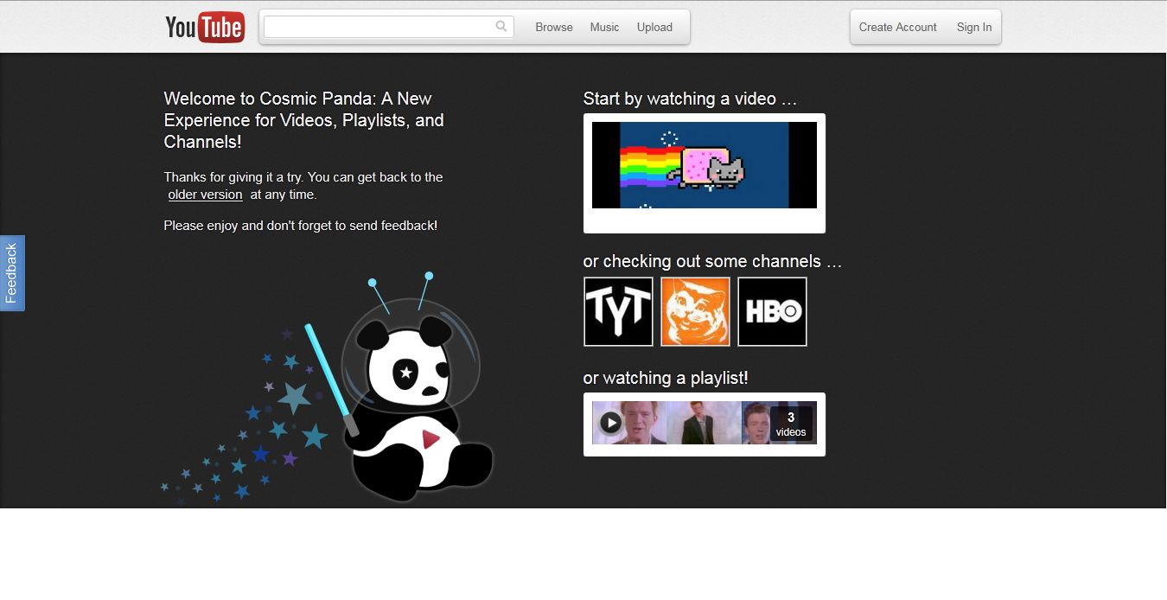This screenshot has height=600, width=1167.
Task: Click the YouTube logo
Action: (205, 28)
